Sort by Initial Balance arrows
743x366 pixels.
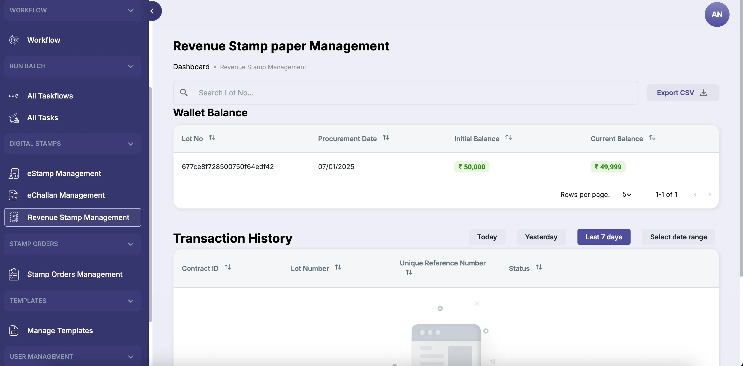(509, 138)
